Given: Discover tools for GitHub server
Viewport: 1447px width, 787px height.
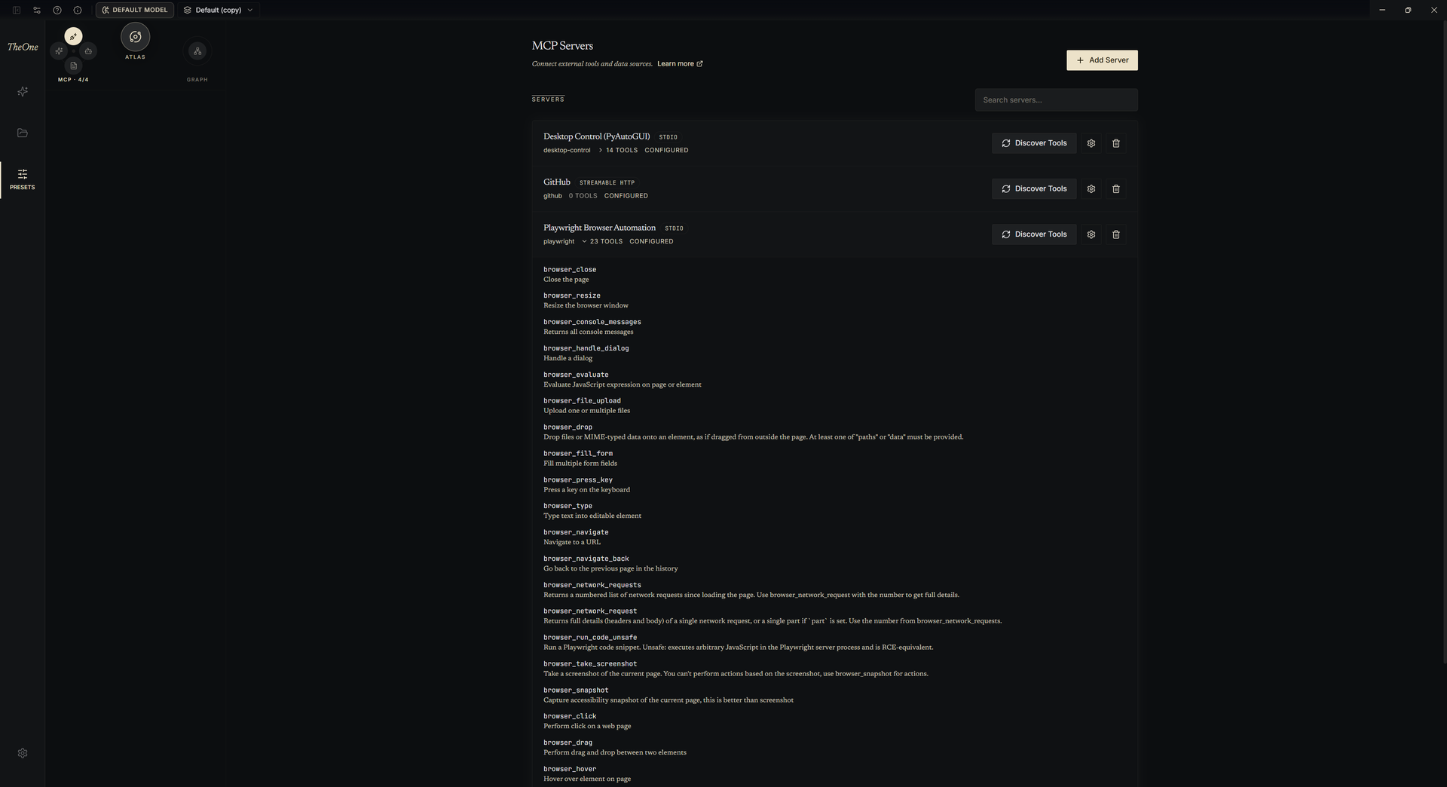Looking at the screenshot, I should pos(1034,188).
